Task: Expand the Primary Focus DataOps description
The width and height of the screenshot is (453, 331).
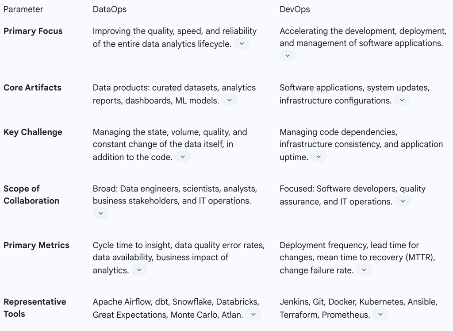Action: click(x=242, y=43)
